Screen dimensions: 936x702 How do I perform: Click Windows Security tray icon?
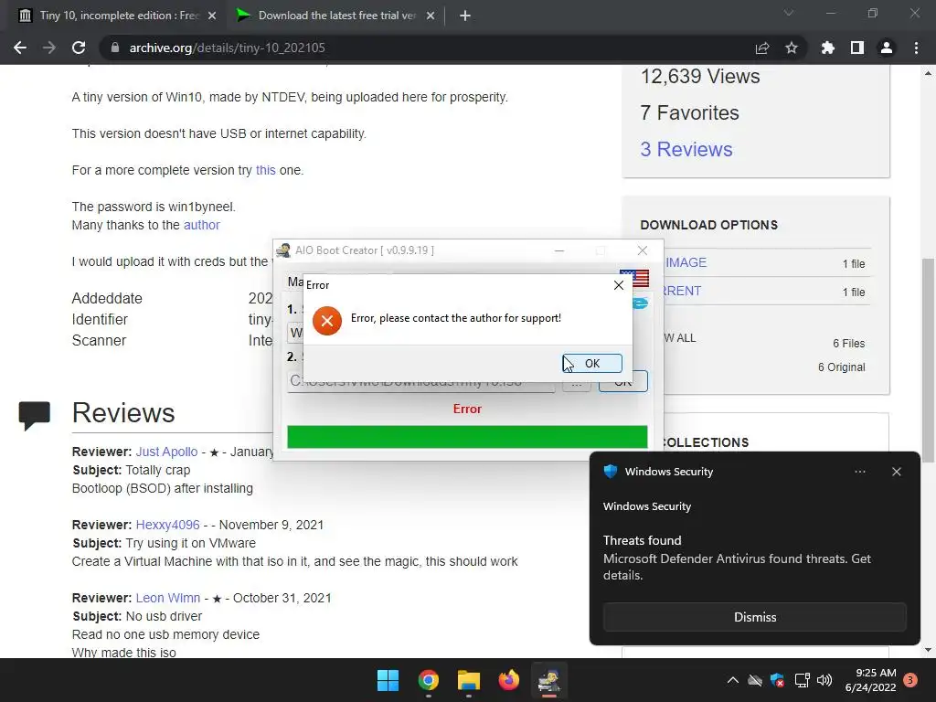[777, 680]
